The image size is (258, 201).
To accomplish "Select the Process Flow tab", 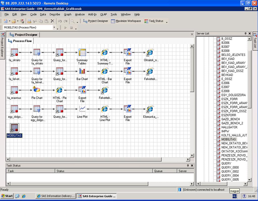I will tap(20, 41).
